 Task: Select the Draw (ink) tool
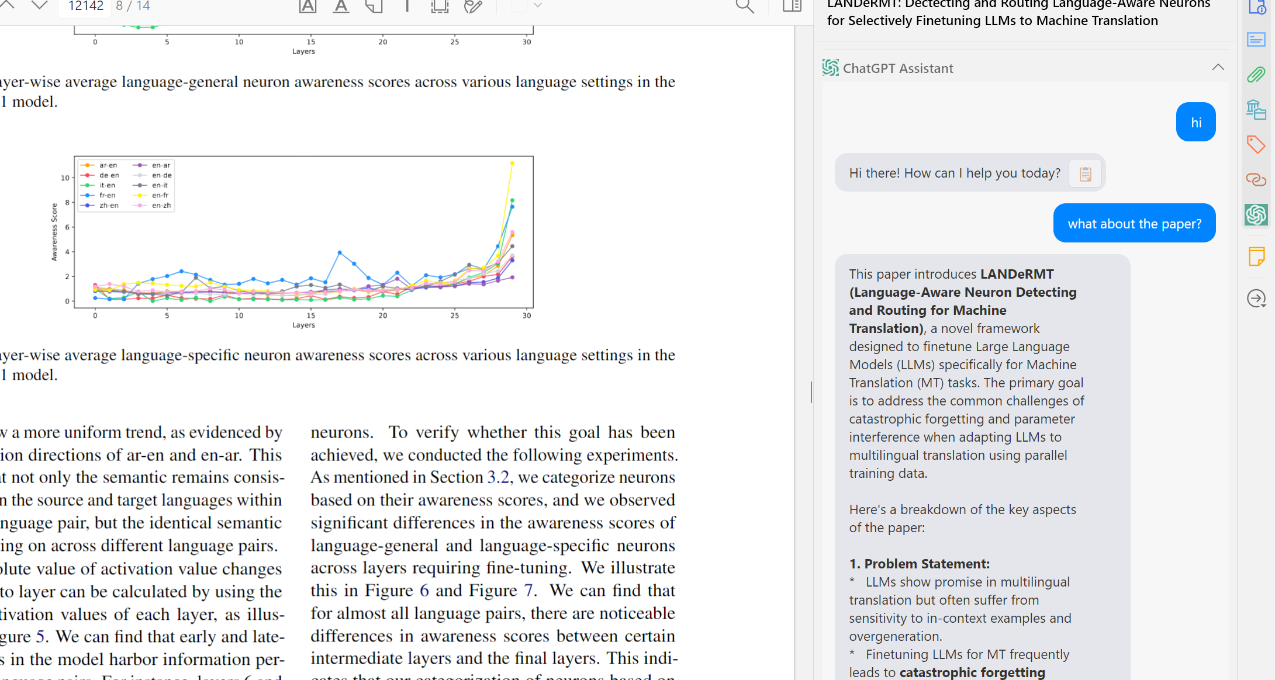(x=473, y=6)
